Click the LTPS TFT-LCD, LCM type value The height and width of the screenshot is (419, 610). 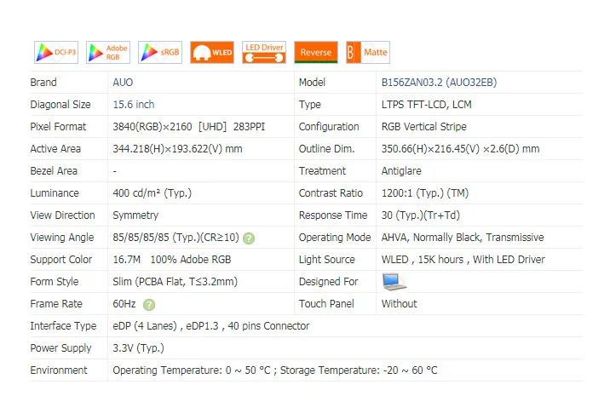426,105
